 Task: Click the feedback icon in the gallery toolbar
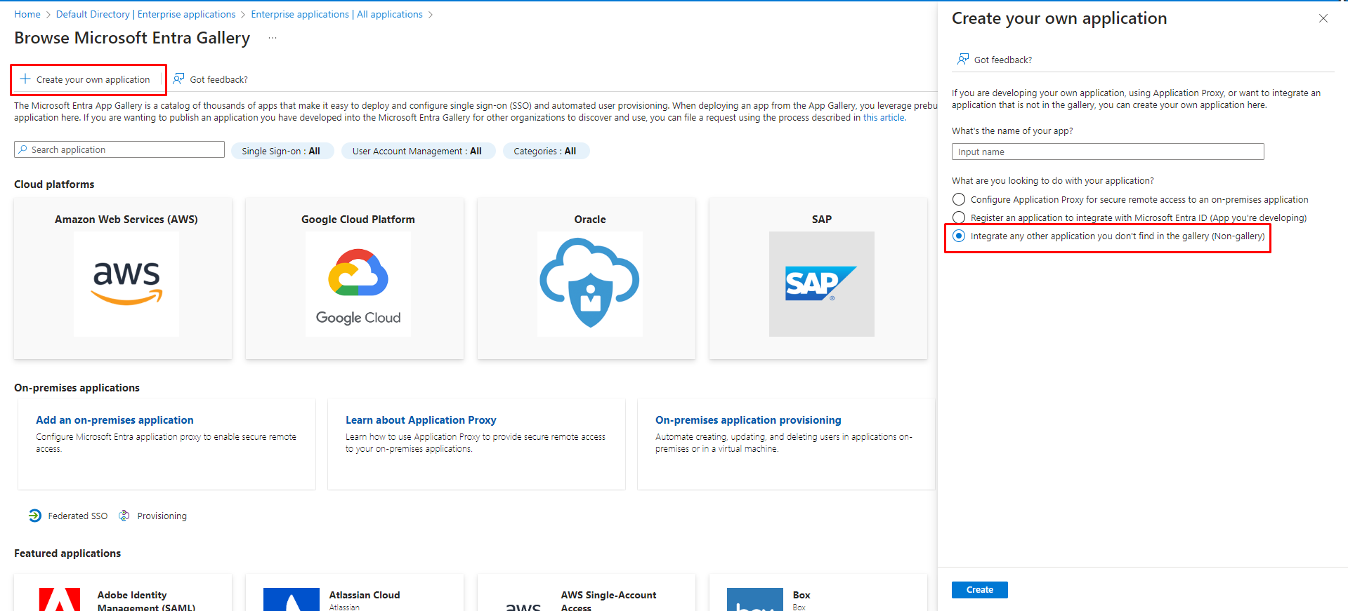click(179, 79)
